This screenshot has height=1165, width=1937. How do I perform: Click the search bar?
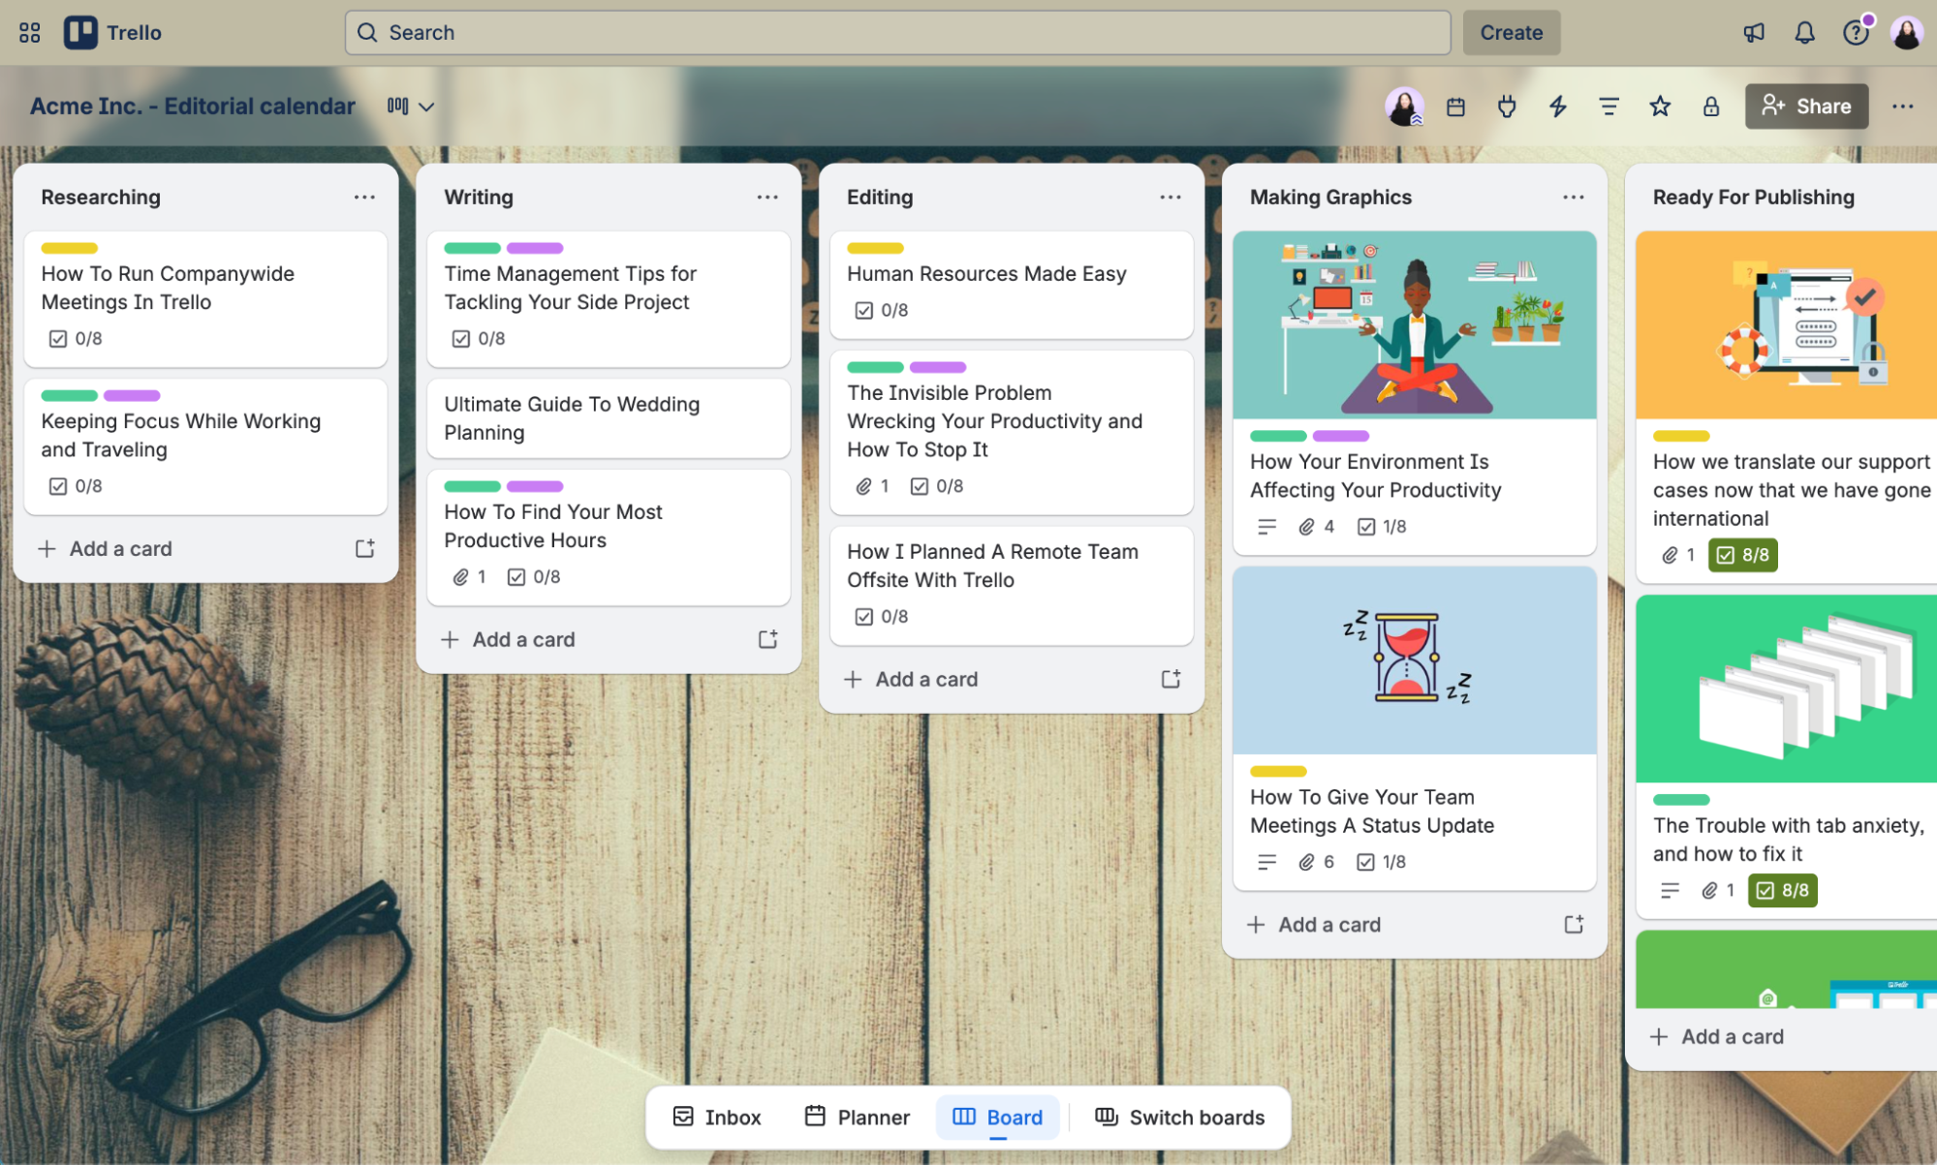click(x=896, y=32)
